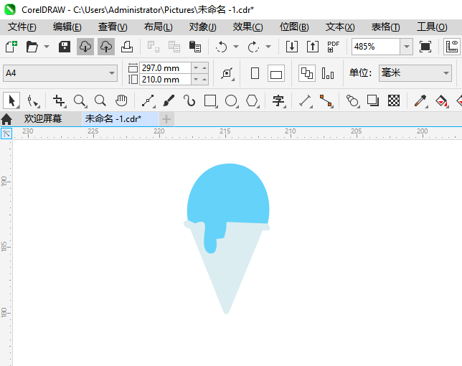Open the 效果(C) menu

click(x=247, y=27)
